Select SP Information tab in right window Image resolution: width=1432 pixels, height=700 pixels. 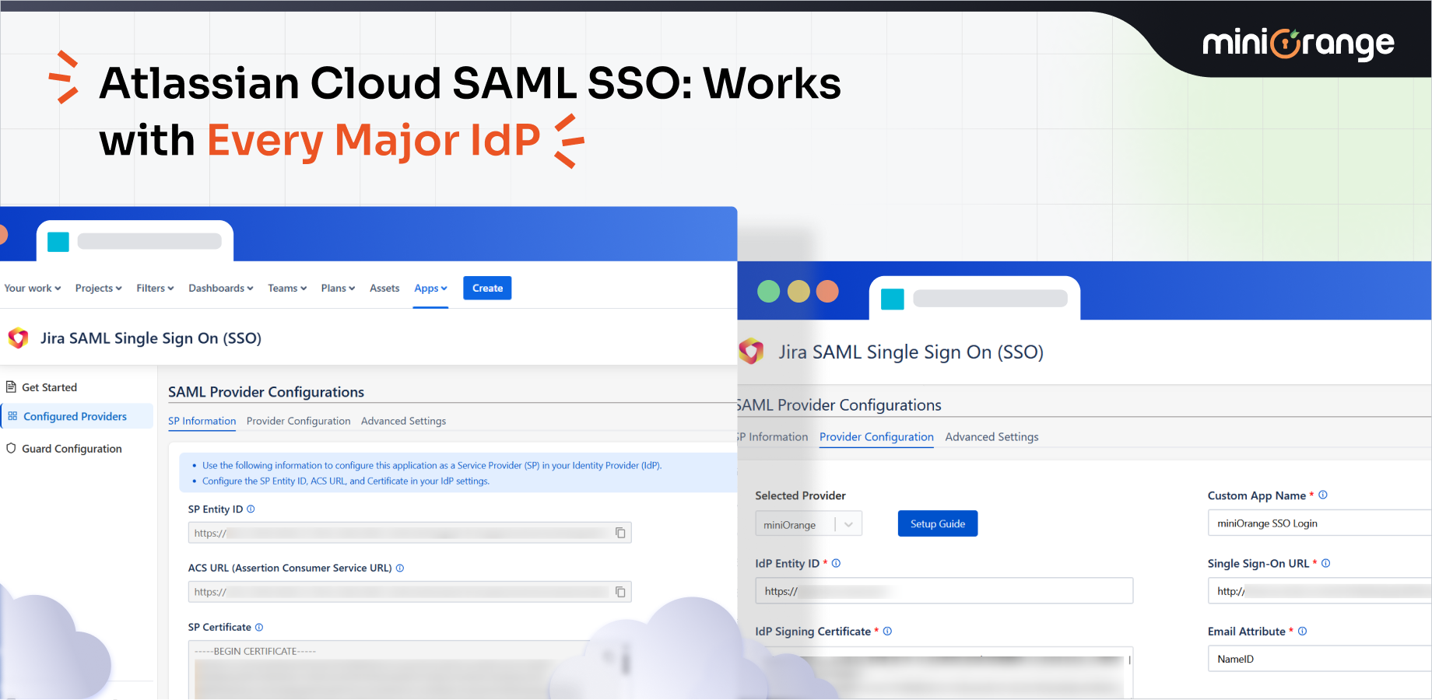[773, 437]
